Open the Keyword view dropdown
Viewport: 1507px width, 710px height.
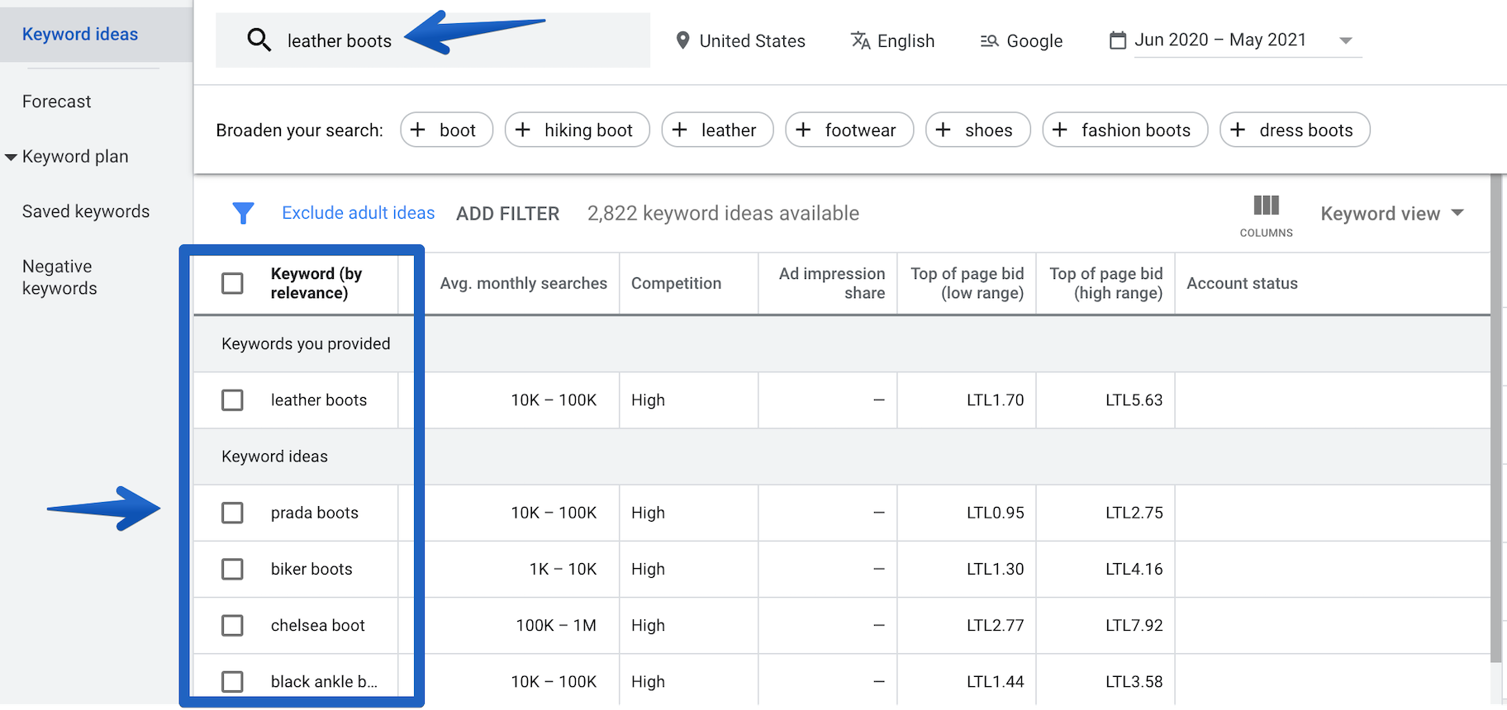[x=1391, y=213]
